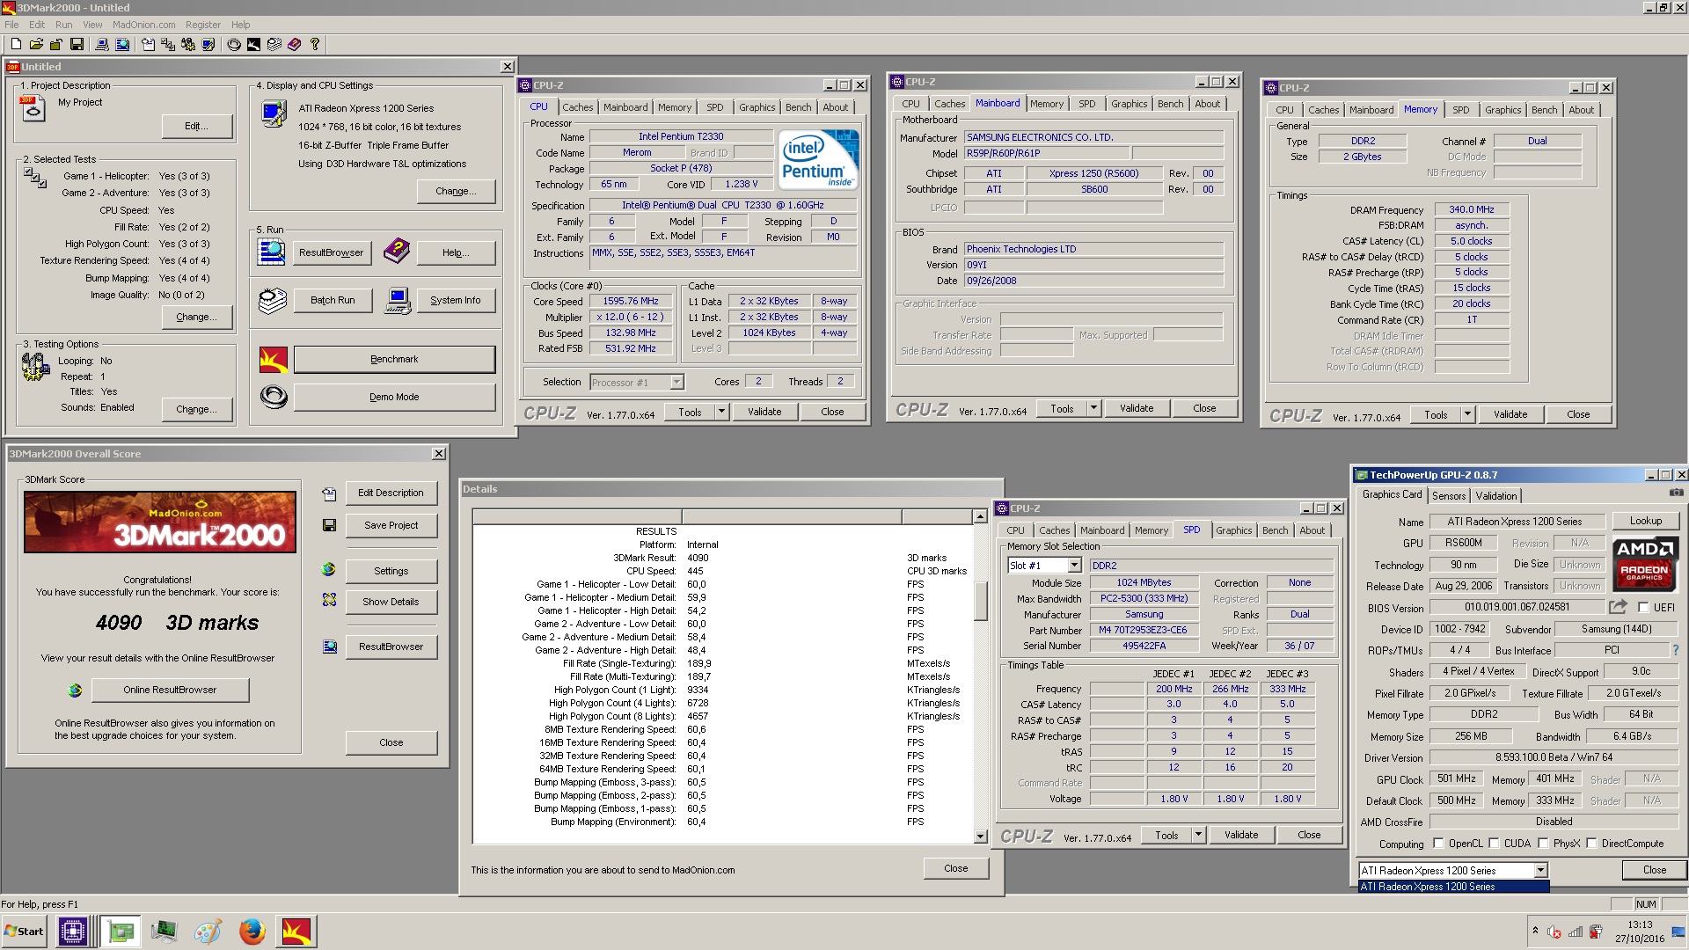Expand Tools arrow in CPU-Z Mainboard window

tap(1093, 407)
